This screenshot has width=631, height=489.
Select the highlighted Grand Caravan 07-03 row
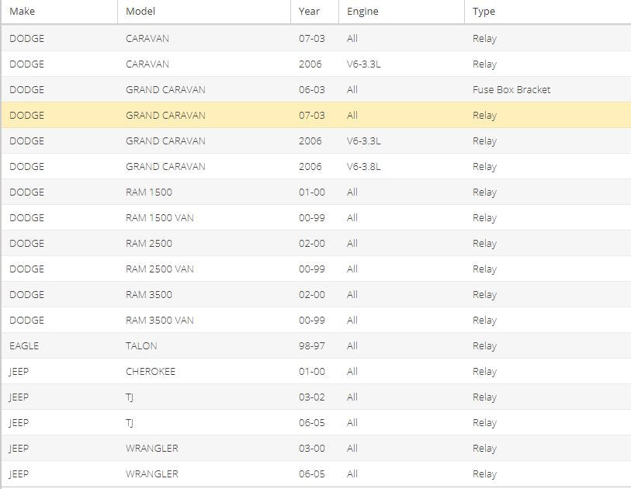coord(317,115)
